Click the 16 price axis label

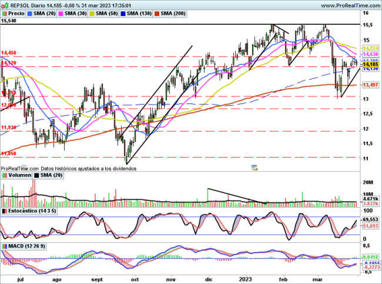366,13
